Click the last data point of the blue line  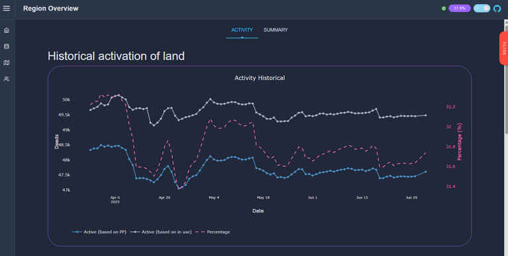click(426, 172)
